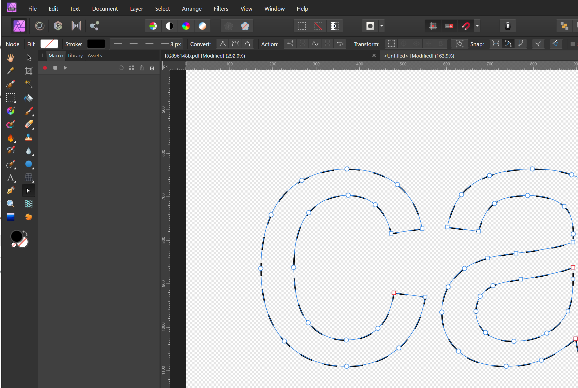578x388 pixels.
Task: Select the Crop tool
Action: point(28,71)
